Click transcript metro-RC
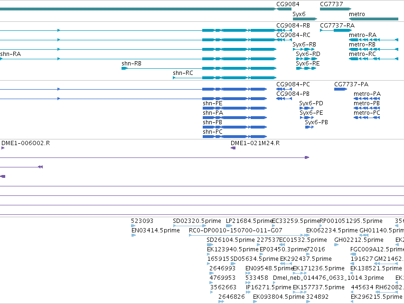The image size is (404, 304). pos(374,59)
